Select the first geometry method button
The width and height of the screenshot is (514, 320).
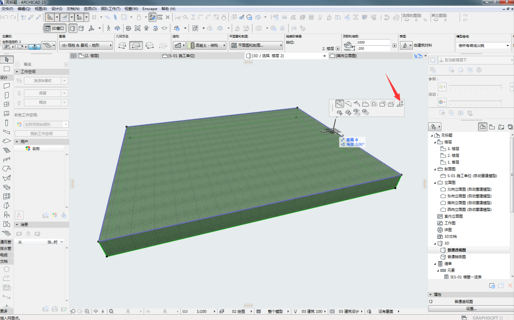(x=122, y=45)
